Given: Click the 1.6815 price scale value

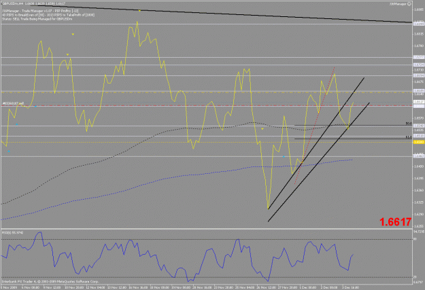Looking at the screenshot, I should click(x=419, y=34).
